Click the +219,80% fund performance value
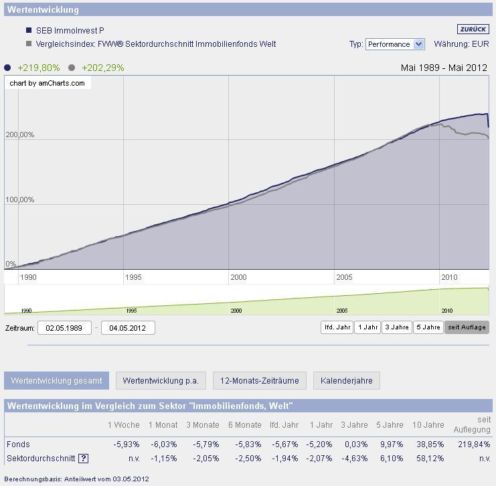The width and height of the screenshot is (496, 486). (39, 68)
